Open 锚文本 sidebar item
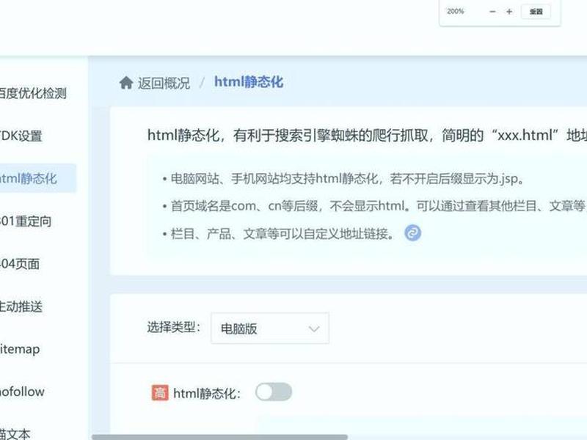The height and width of the screenshot is (440, 587). tap(15, 434)
